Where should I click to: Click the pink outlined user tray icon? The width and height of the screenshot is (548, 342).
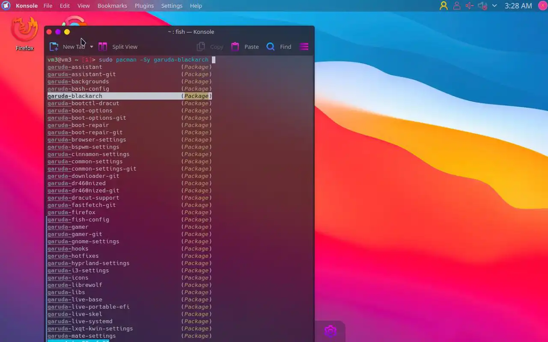457,6
